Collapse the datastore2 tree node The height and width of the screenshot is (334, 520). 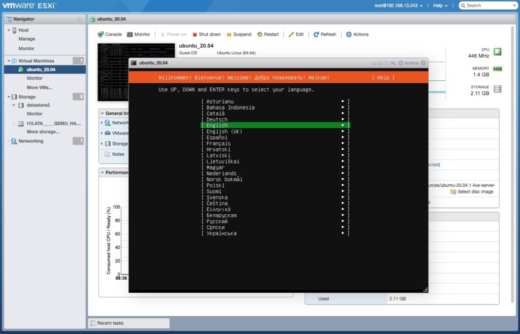14,106
